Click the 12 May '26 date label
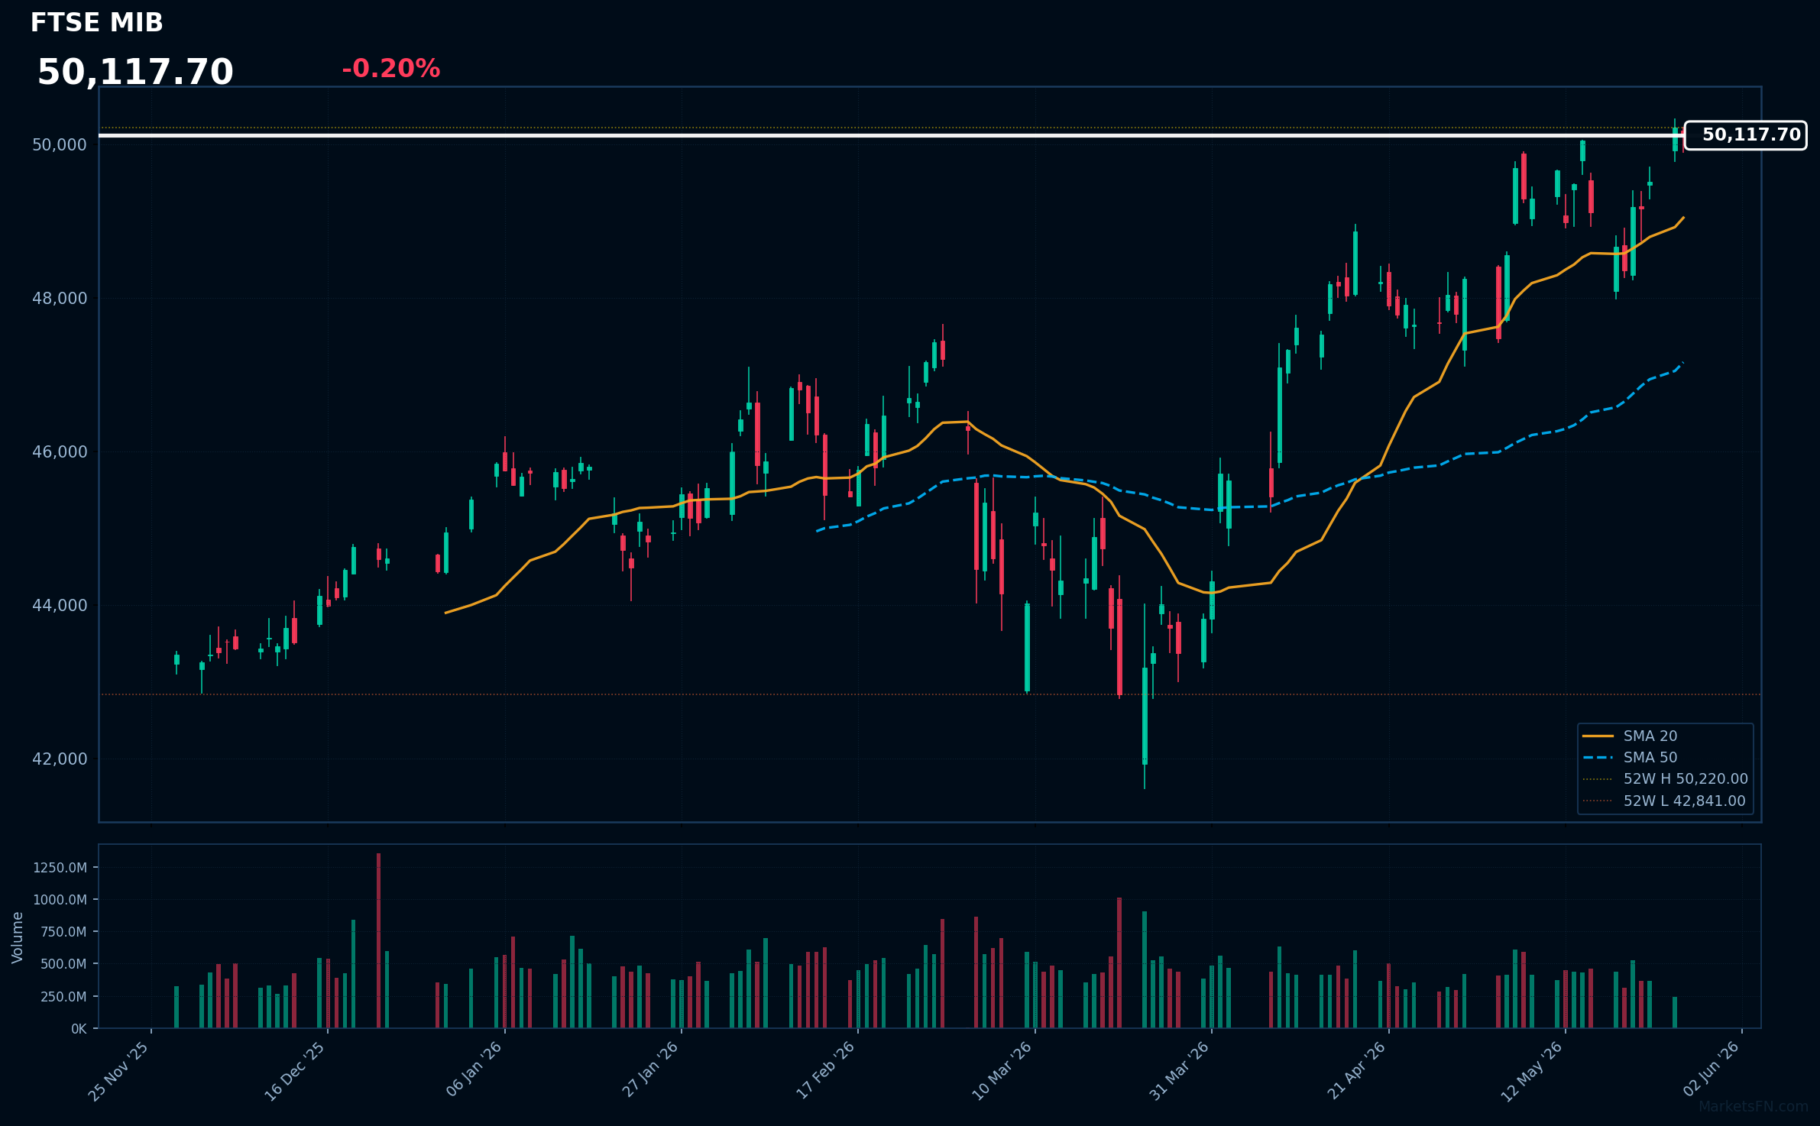Viewport: 1820px width, 1126px height. point(1532,1071)
